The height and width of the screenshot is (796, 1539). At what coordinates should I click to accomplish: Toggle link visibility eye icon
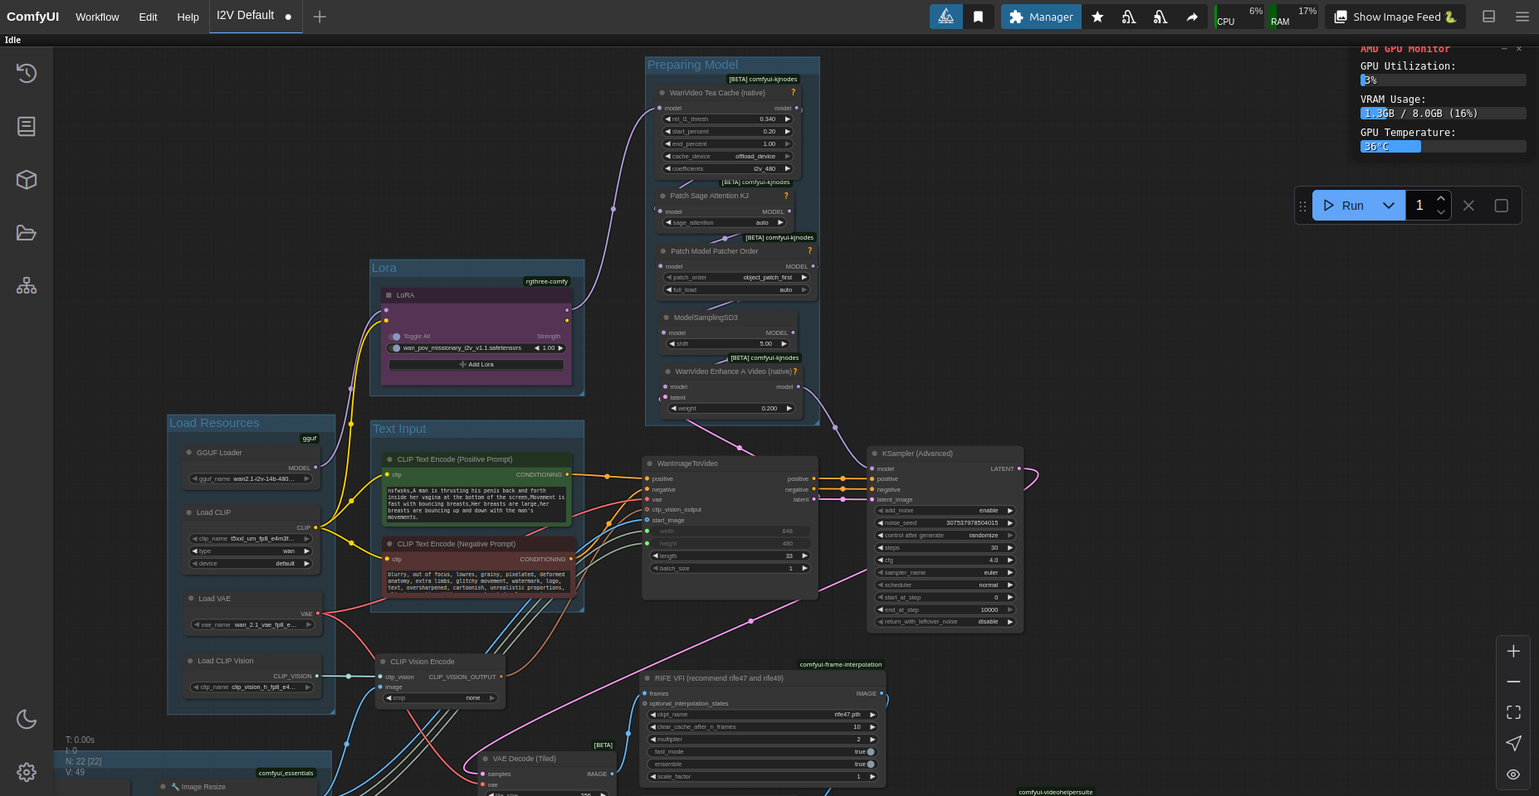(1513, 774)
